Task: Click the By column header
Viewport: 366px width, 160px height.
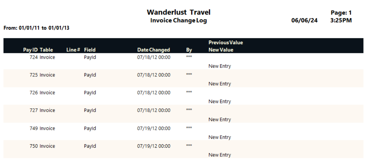Action: (x=189, y=50)
